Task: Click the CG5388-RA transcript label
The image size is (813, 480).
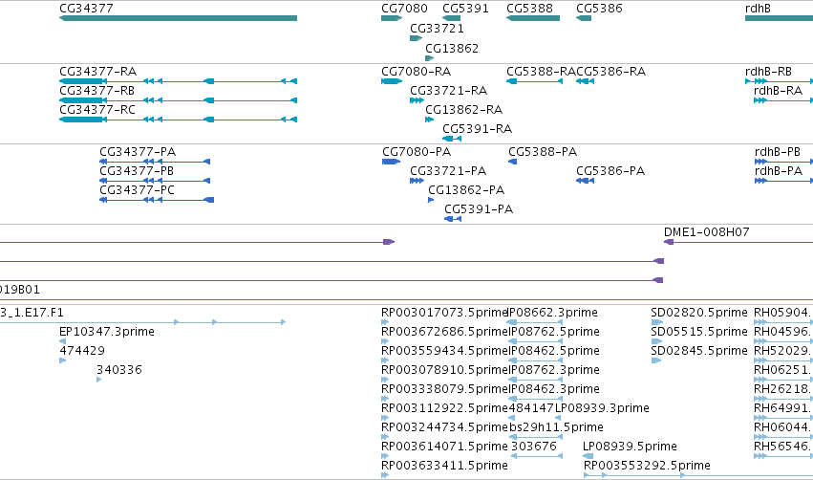Action: point(542,72)
